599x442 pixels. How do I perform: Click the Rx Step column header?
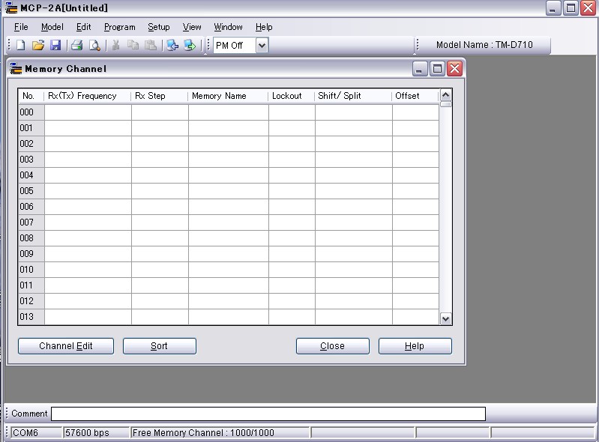point(159,96)
